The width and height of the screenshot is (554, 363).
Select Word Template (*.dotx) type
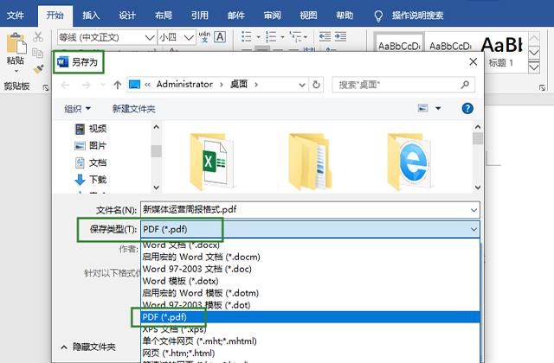click(x=310, y=281)
